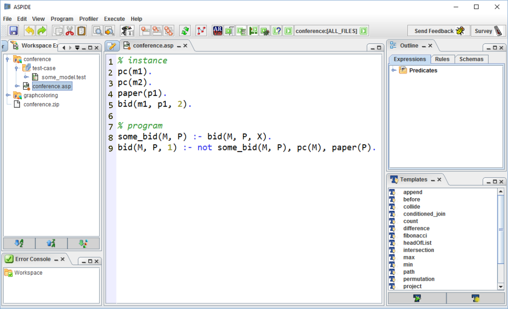Viewport: 508px width, 309px height.
Task: Undo the last edit with yellow arrow
Action: [x=29, y=31]
